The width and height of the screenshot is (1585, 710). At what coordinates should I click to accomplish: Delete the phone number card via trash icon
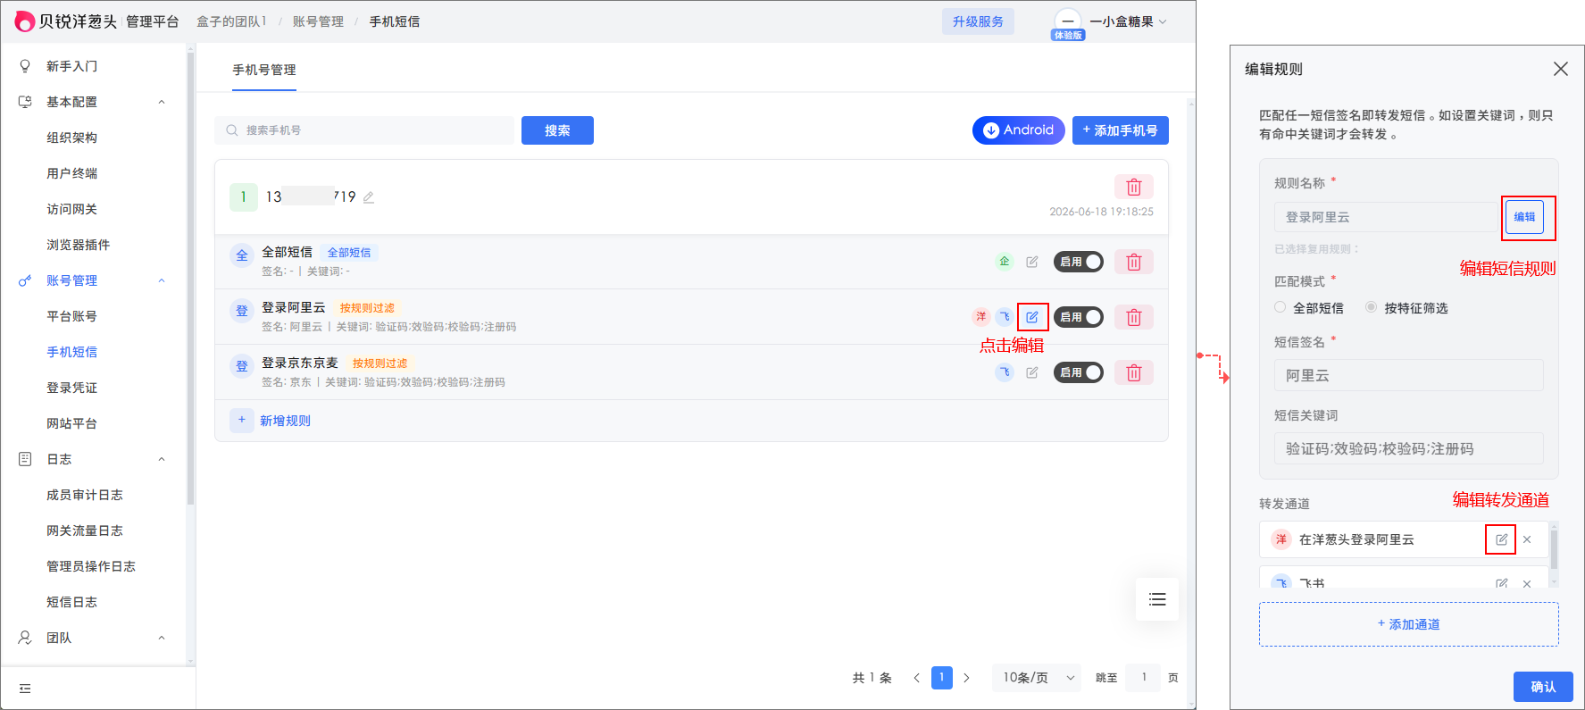tap(1134, 187)
